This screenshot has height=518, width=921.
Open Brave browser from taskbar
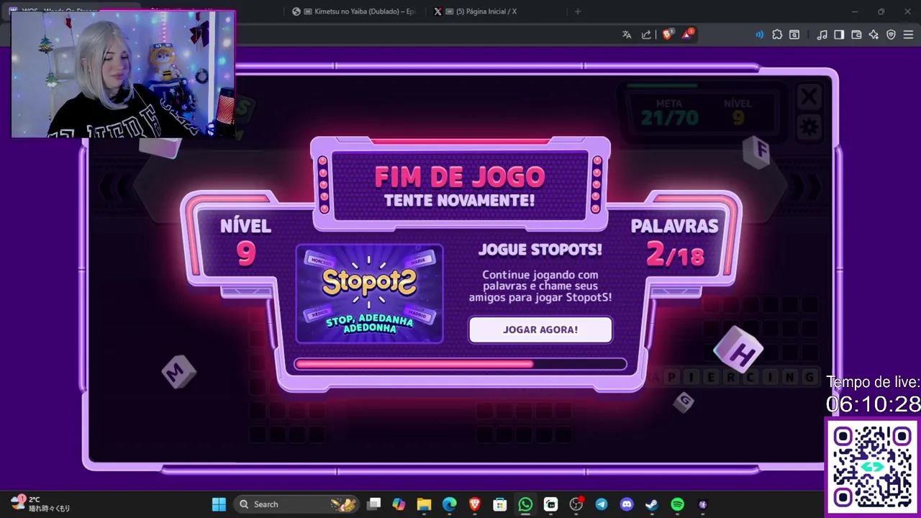[475, 504]
